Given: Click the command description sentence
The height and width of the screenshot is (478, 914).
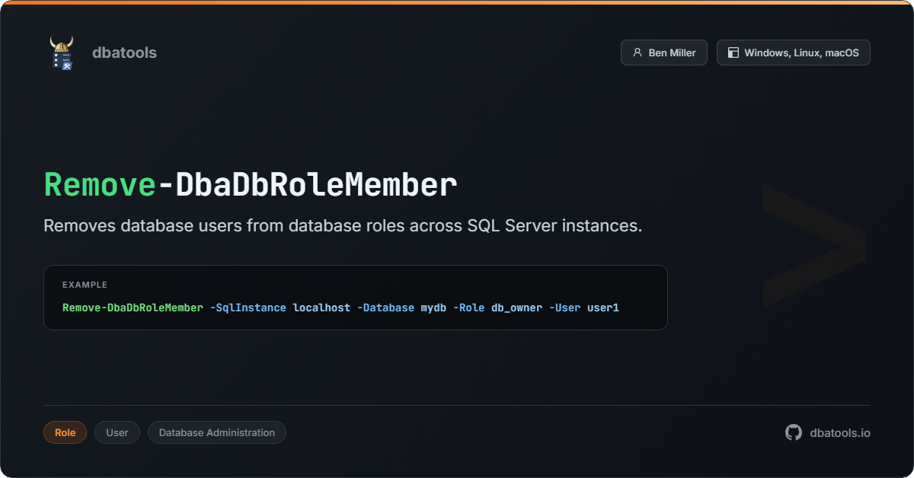Looking at the screenshot, I should pyautogui.click(x=343, y=226).
